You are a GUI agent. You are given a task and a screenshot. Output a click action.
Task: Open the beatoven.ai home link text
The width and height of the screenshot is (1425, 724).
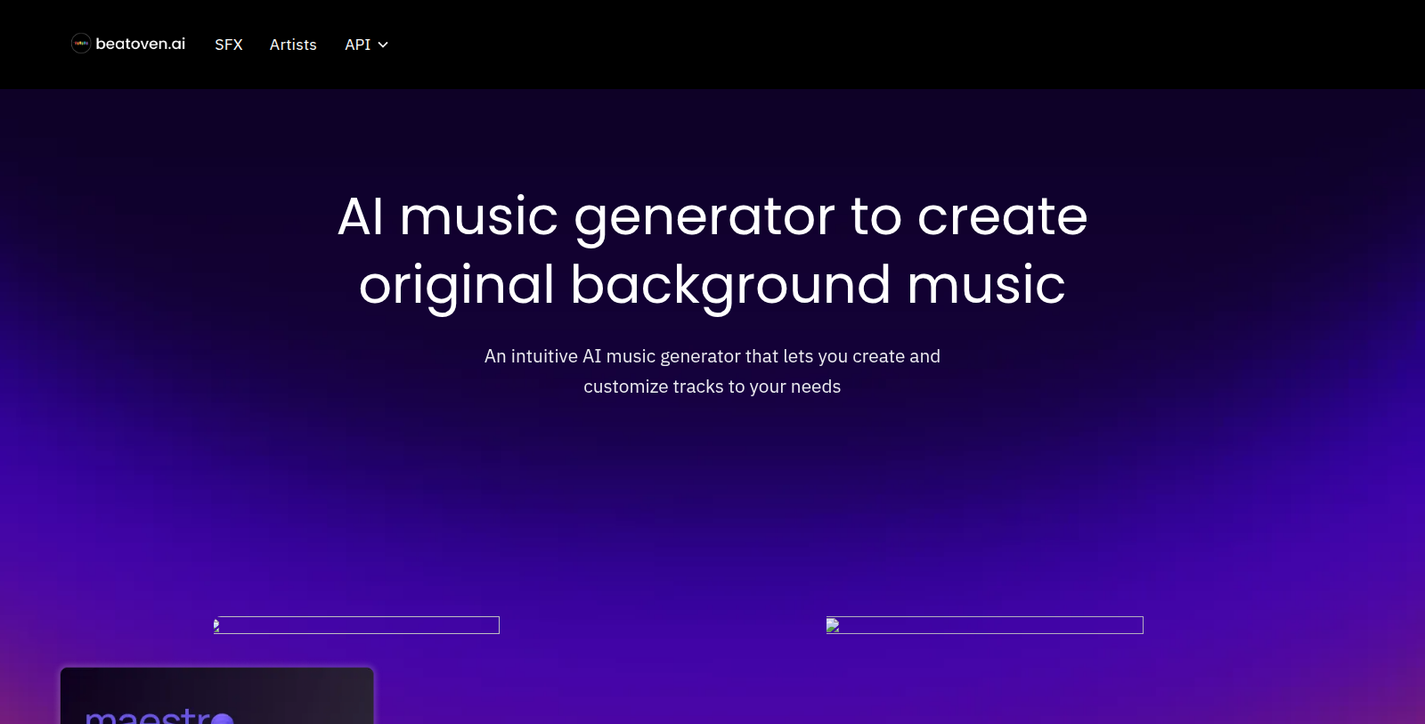tap(141, 44)
